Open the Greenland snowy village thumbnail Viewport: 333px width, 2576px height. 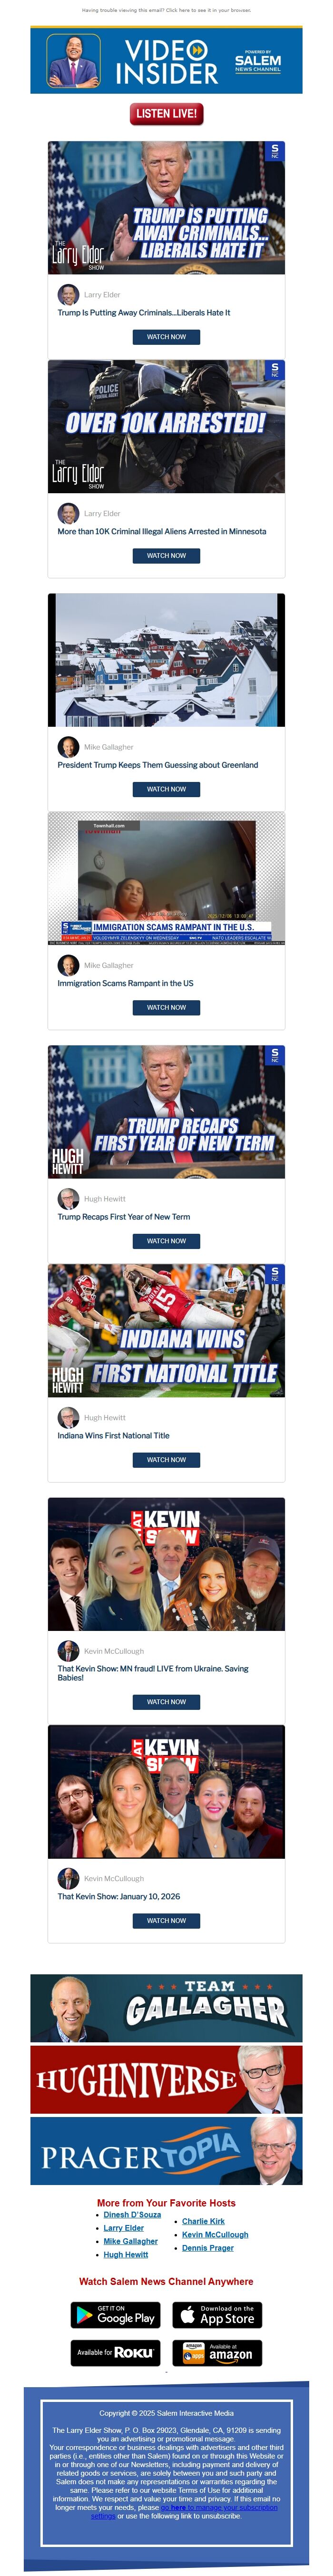coord(166,660)
